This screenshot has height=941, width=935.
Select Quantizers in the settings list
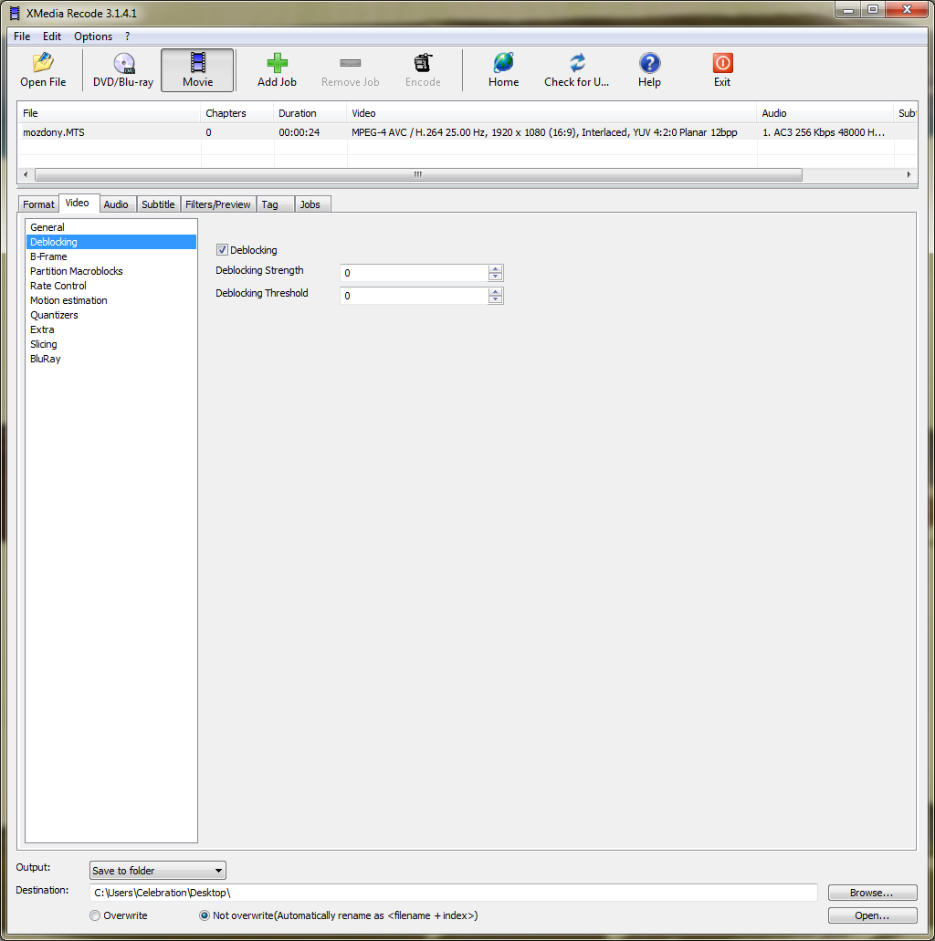(111, 315)
